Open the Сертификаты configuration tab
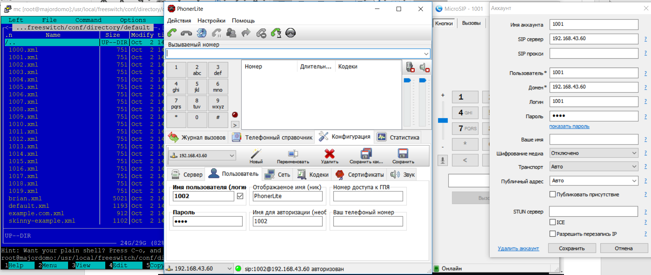This screenshot has width=651, height=275. 360,174
